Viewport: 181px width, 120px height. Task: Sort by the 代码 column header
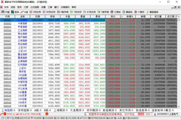point(8,17)
